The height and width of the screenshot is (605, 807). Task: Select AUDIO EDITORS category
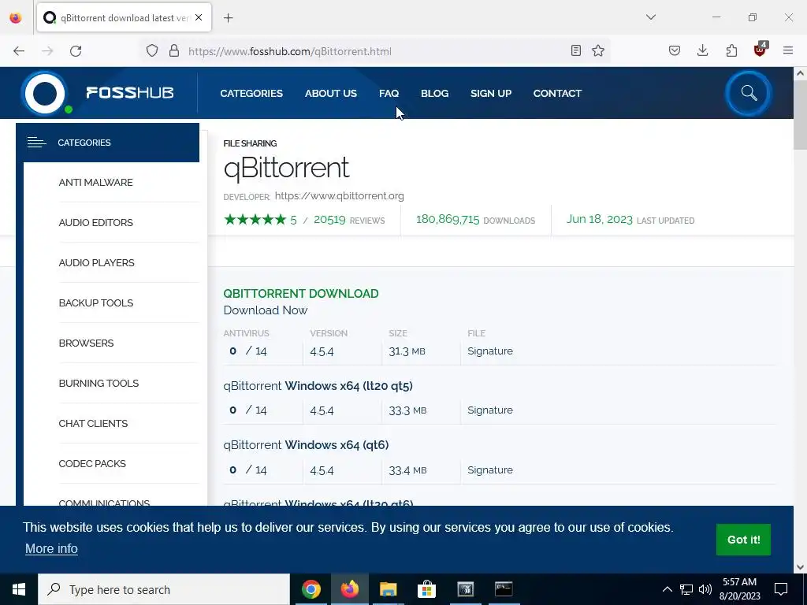pos(95,223)
